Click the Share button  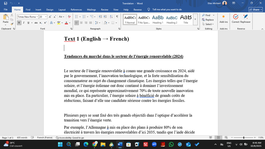[256, 9]
